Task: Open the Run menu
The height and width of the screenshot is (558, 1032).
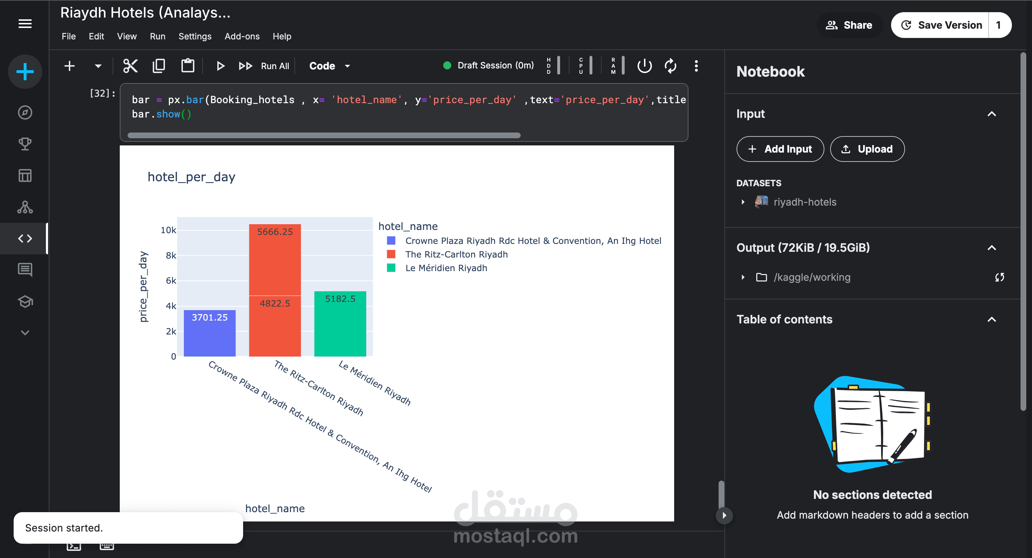Action: 157,37
